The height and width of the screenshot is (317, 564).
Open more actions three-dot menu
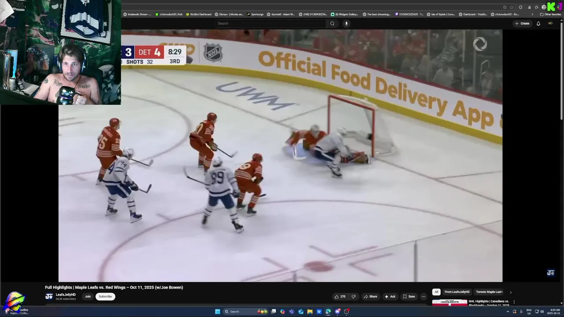pos(423,296)
